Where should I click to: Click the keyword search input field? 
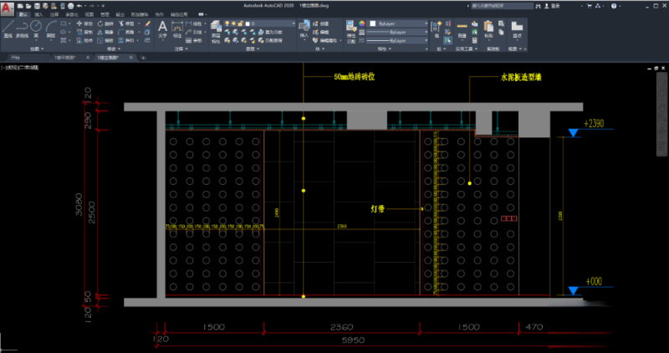pyautogui.click(x=502, y=5)
